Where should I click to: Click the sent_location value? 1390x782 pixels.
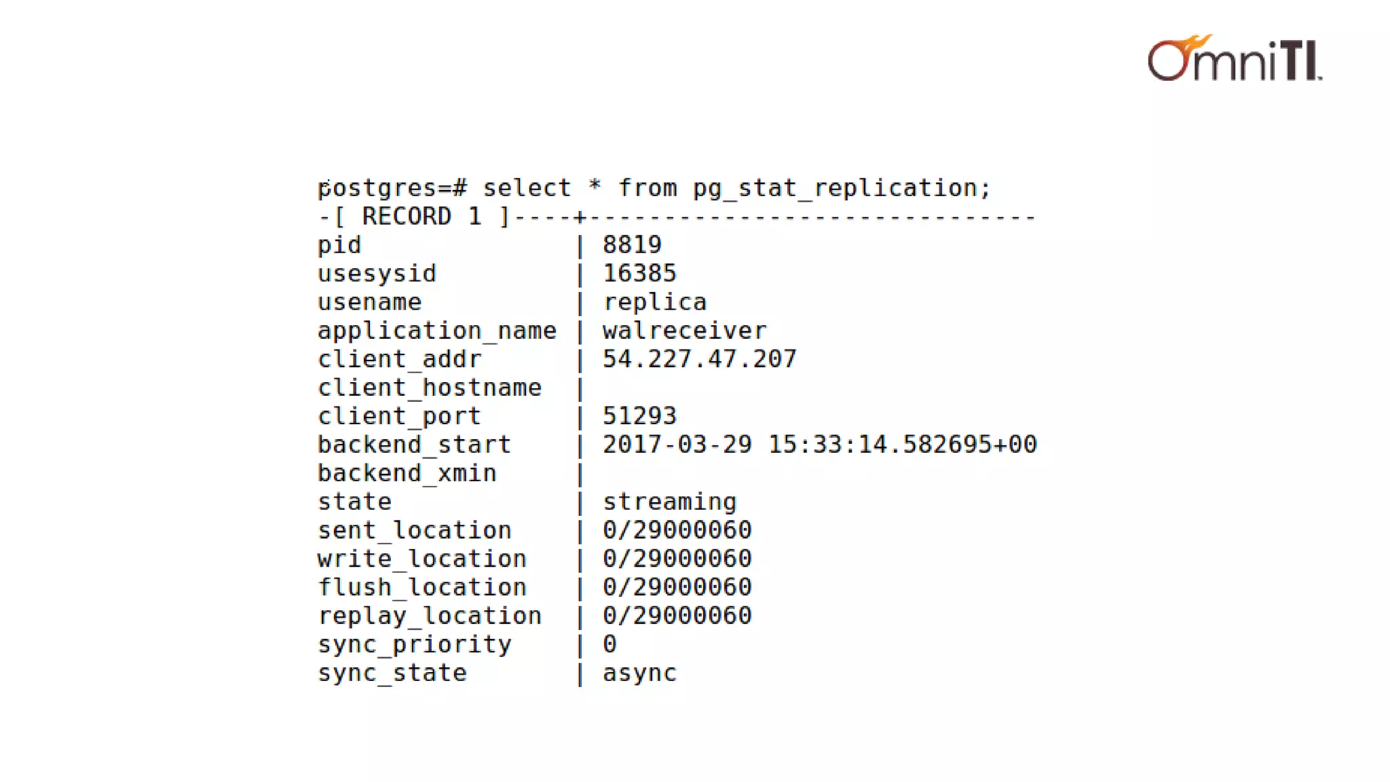pos(677,529)
